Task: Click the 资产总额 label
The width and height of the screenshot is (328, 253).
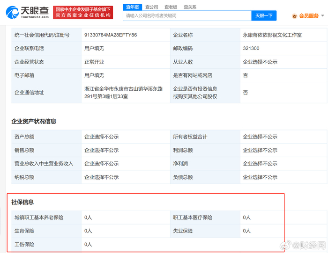Action: pyautogui.click(x=24, y=137)
